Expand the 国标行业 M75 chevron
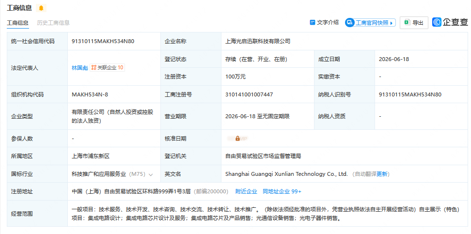 pos(151,174)
